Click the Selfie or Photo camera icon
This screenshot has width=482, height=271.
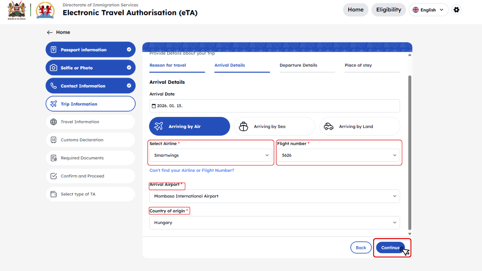pyautogui.click(x=53, y=68)
